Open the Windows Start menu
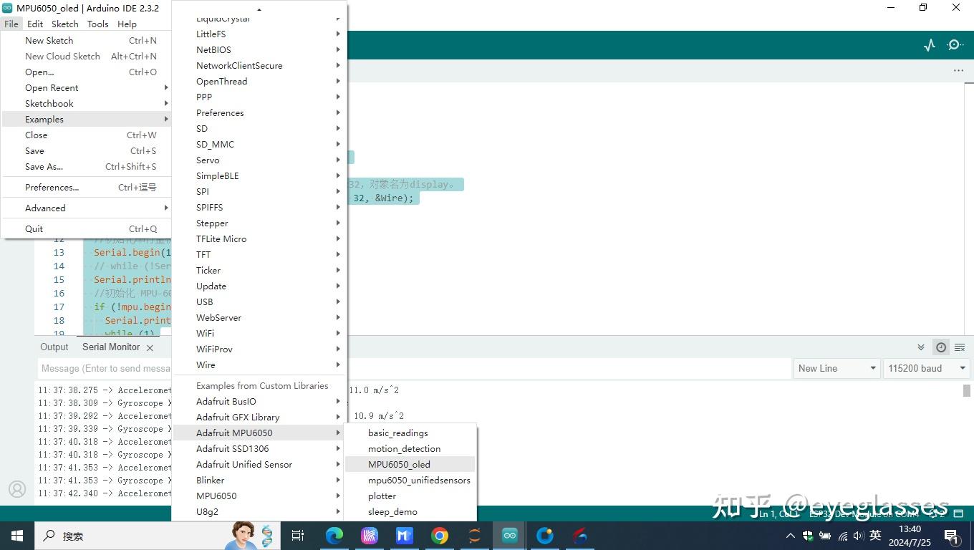Viewport: 974px width, 550px height. tap(17, 536)
